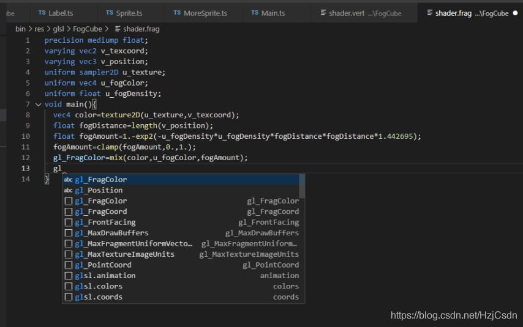523x327 pixels.
Task: Switch to the MoreSprite.ts tab
Action: (x=204, y=13)
